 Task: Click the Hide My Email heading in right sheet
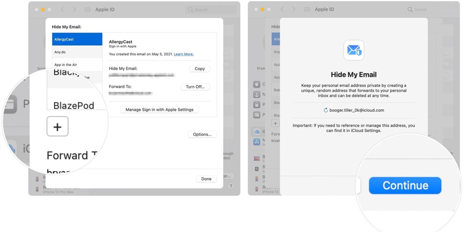353,74
